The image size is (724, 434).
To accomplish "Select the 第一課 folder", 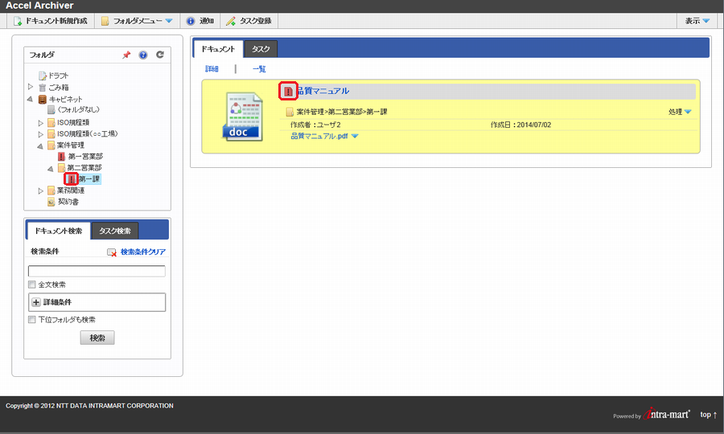I will tap(89, 179).
